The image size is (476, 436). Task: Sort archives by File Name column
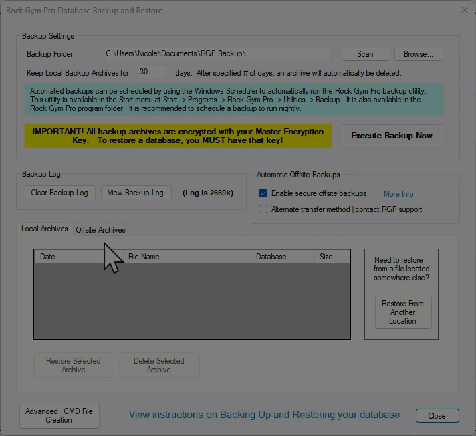pos(187,257)
